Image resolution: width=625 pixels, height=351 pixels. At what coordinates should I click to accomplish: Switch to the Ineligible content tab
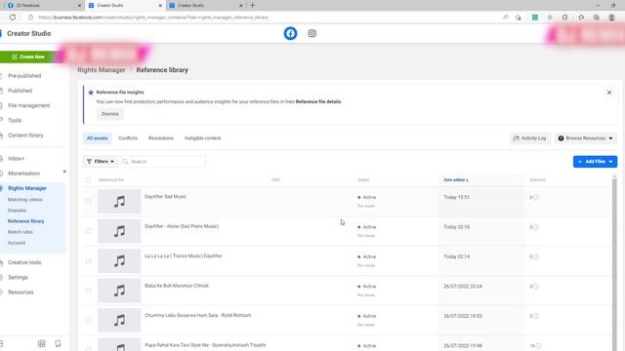(202, 138)
